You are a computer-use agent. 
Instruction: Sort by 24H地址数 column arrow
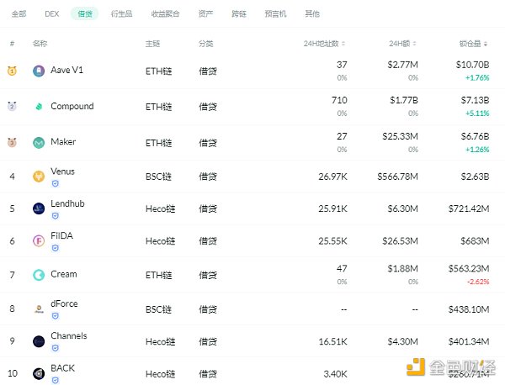[343, 44]
